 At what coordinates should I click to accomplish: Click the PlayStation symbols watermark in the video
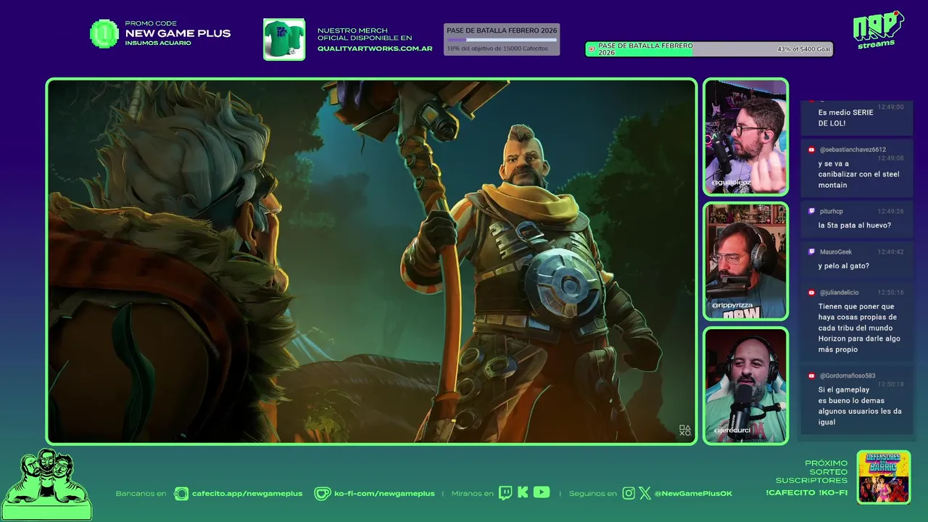[684, 430]
